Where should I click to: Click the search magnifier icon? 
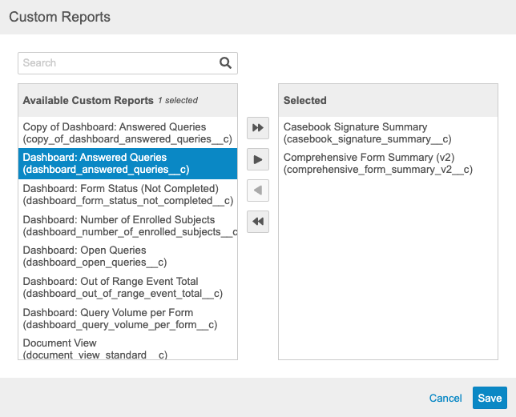point(225,63)
